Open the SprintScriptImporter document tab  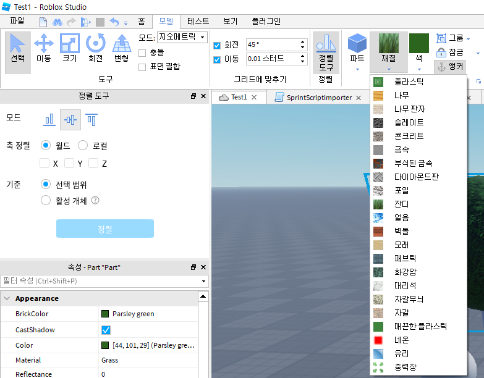point(319,98)
